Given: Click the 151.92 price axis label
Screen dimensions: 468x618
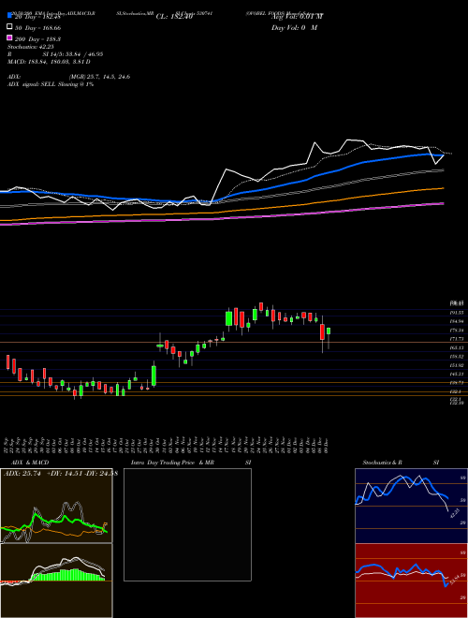Looking at the screenshot, I should point(457,365).
